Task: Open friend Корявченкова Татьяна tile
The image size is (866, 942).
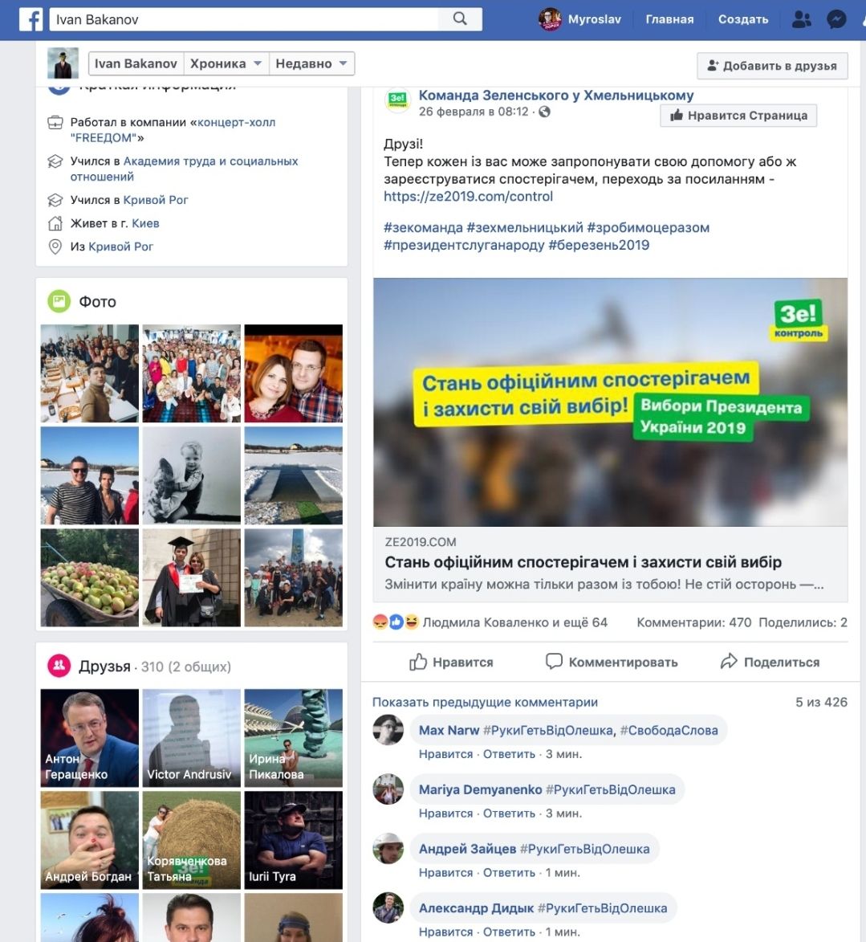Action: click(x=192, y=840)
